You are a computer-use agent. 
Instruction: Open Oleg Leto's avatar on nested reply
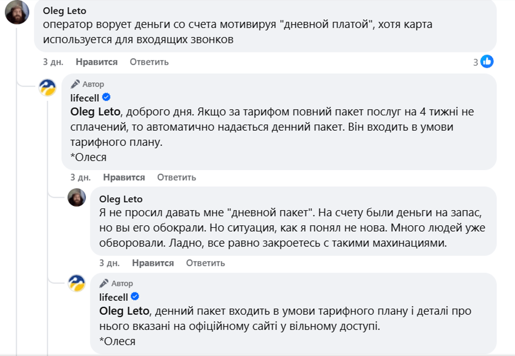point(77,198)
